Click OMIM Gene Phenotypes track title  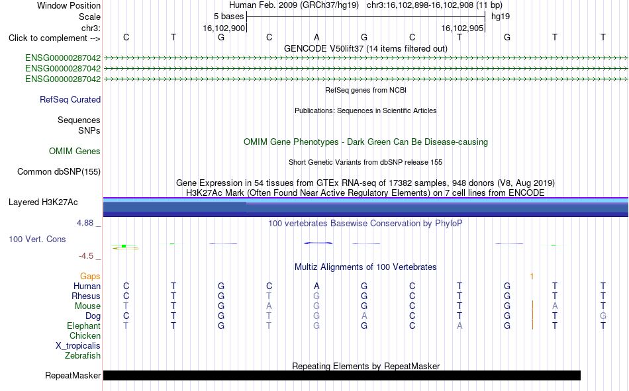click(365, 142)
